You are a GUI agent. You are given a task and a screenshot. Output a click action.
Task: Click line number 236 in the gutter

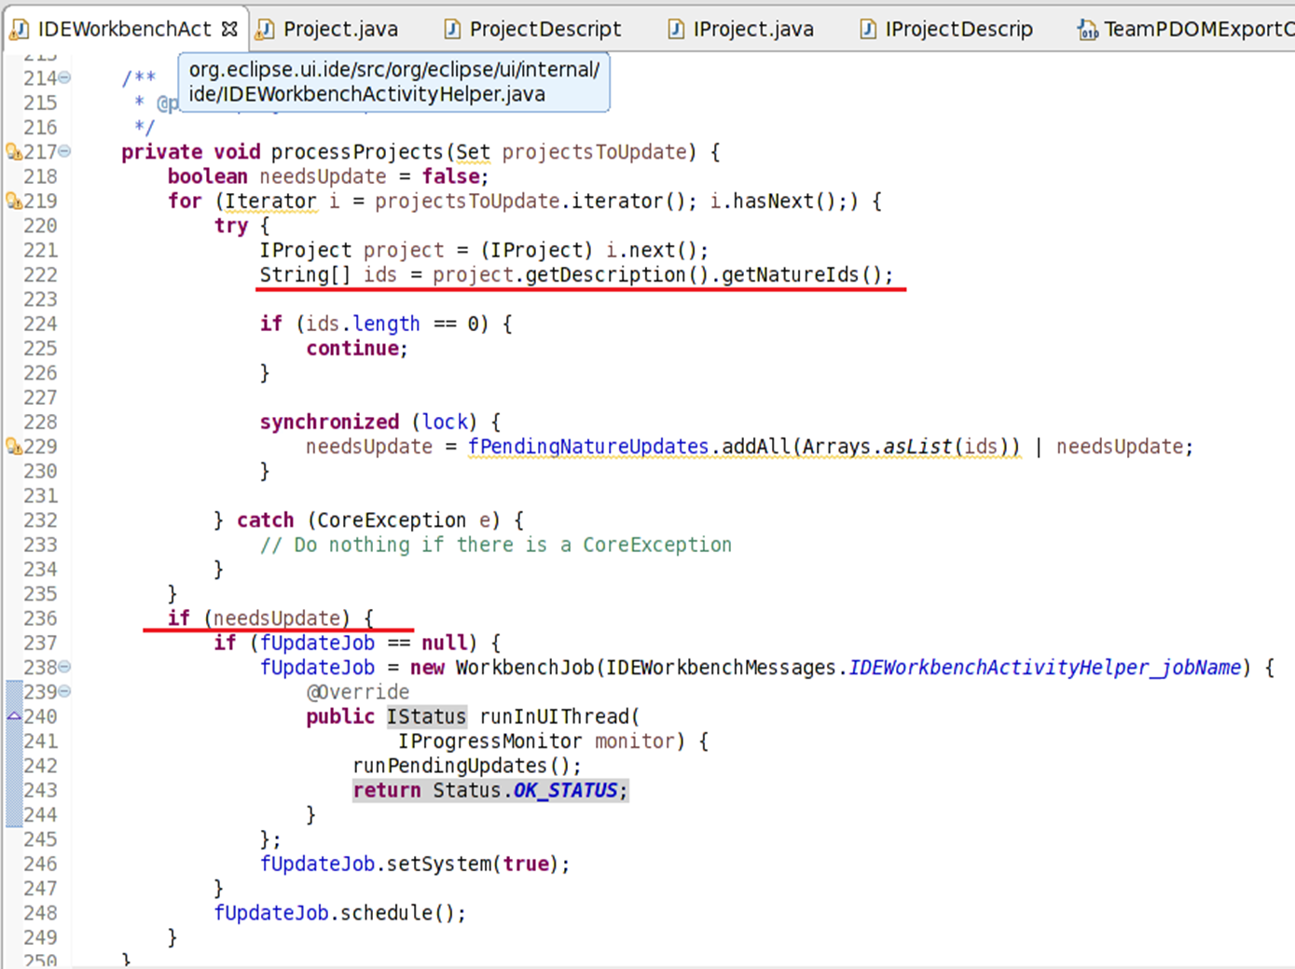click(40, 618)
